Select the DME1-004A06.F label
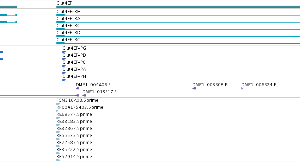The height and width of the screenshot is (162, 300). 93,85
